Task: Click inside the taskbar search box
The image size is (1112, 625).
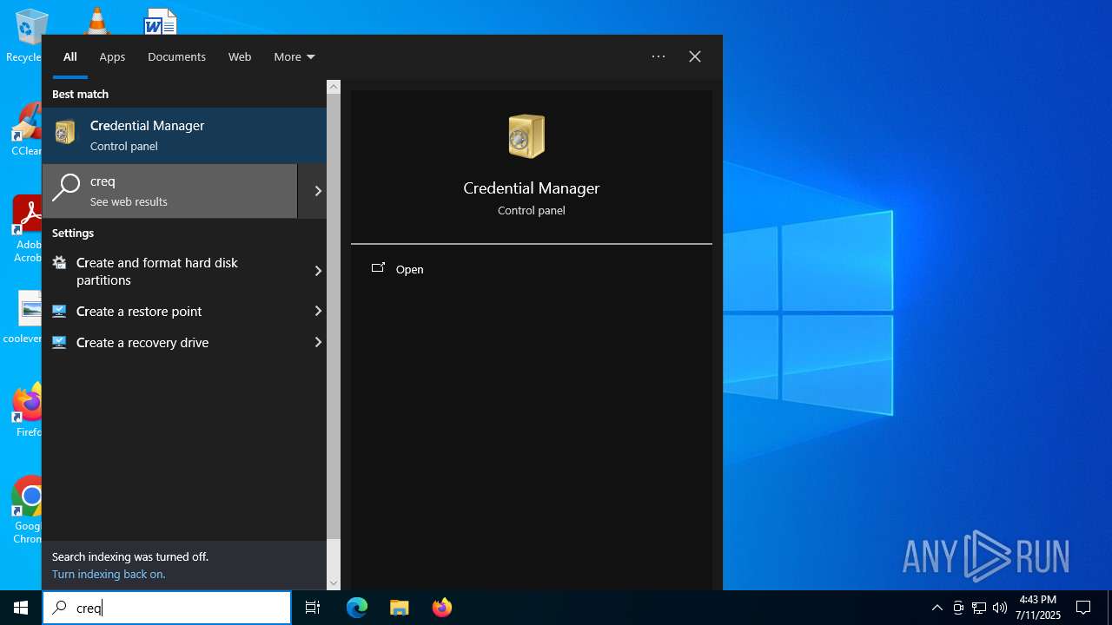Action: click(x=167, y=608)
